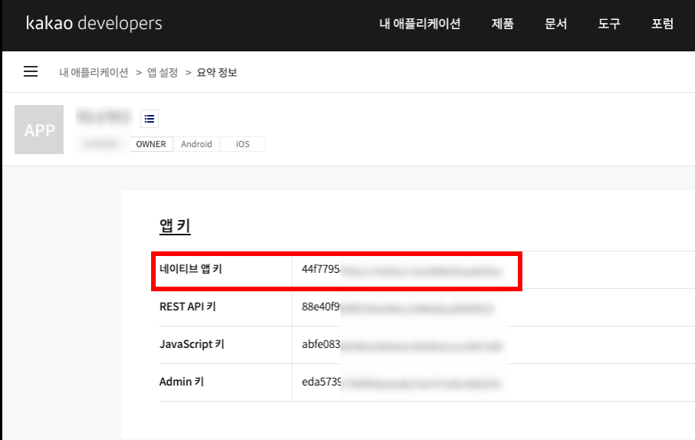The width and height of the screenshot is (695, 440).
Task: Click the 네이티브 앱 키 label
Action: point(190,269)
